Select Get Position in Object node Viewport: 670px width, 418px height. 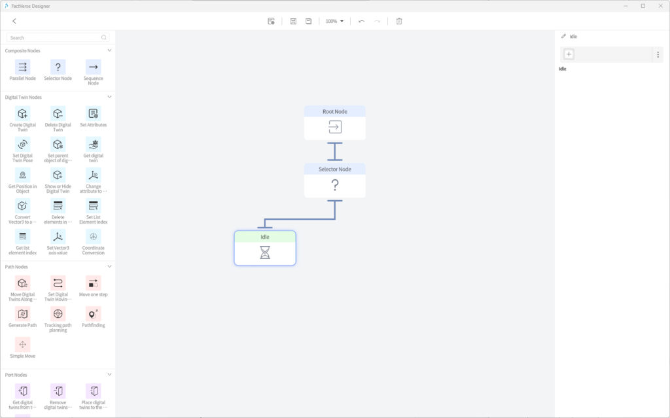pyautogui.click(x=23, y=175)
